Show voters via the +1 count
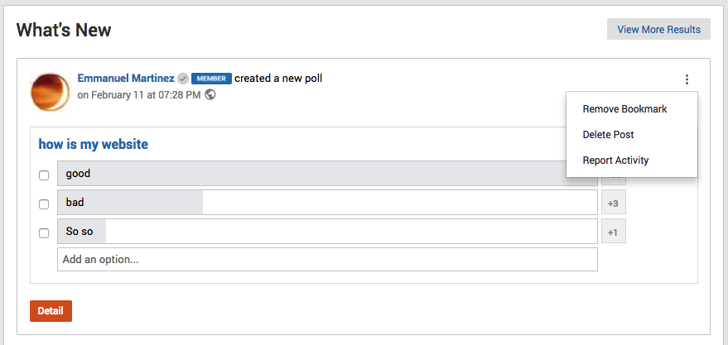 pos(614,231)
